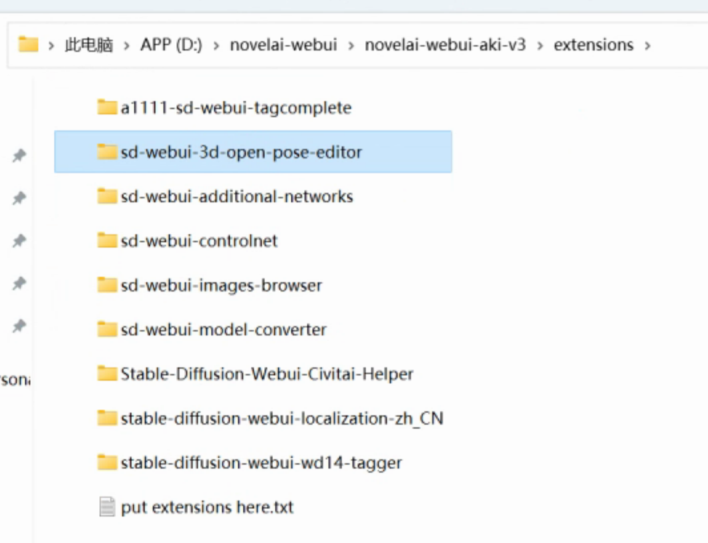
Task: Click the sd-webui-controlnet folder icon
Action: click(107, 240)
